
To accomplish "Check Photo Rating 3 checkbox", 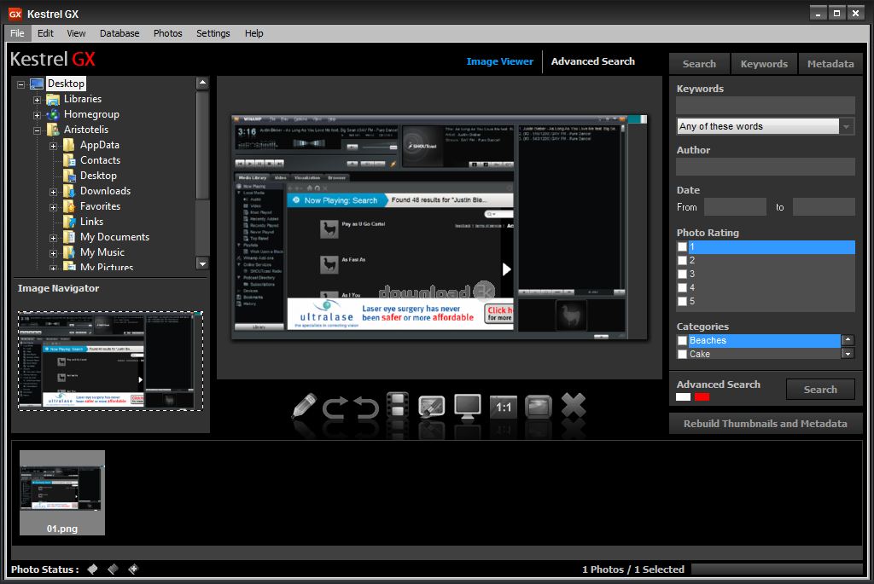I will [x=682, y=274].
